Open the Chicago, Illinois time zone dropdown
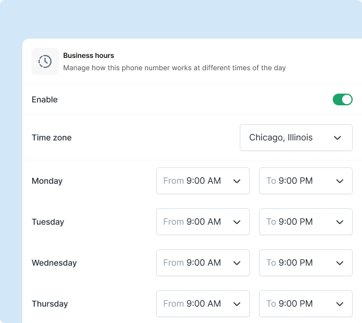Image resolution: width=362 pixels, height=323 pixels. (296, 138)
